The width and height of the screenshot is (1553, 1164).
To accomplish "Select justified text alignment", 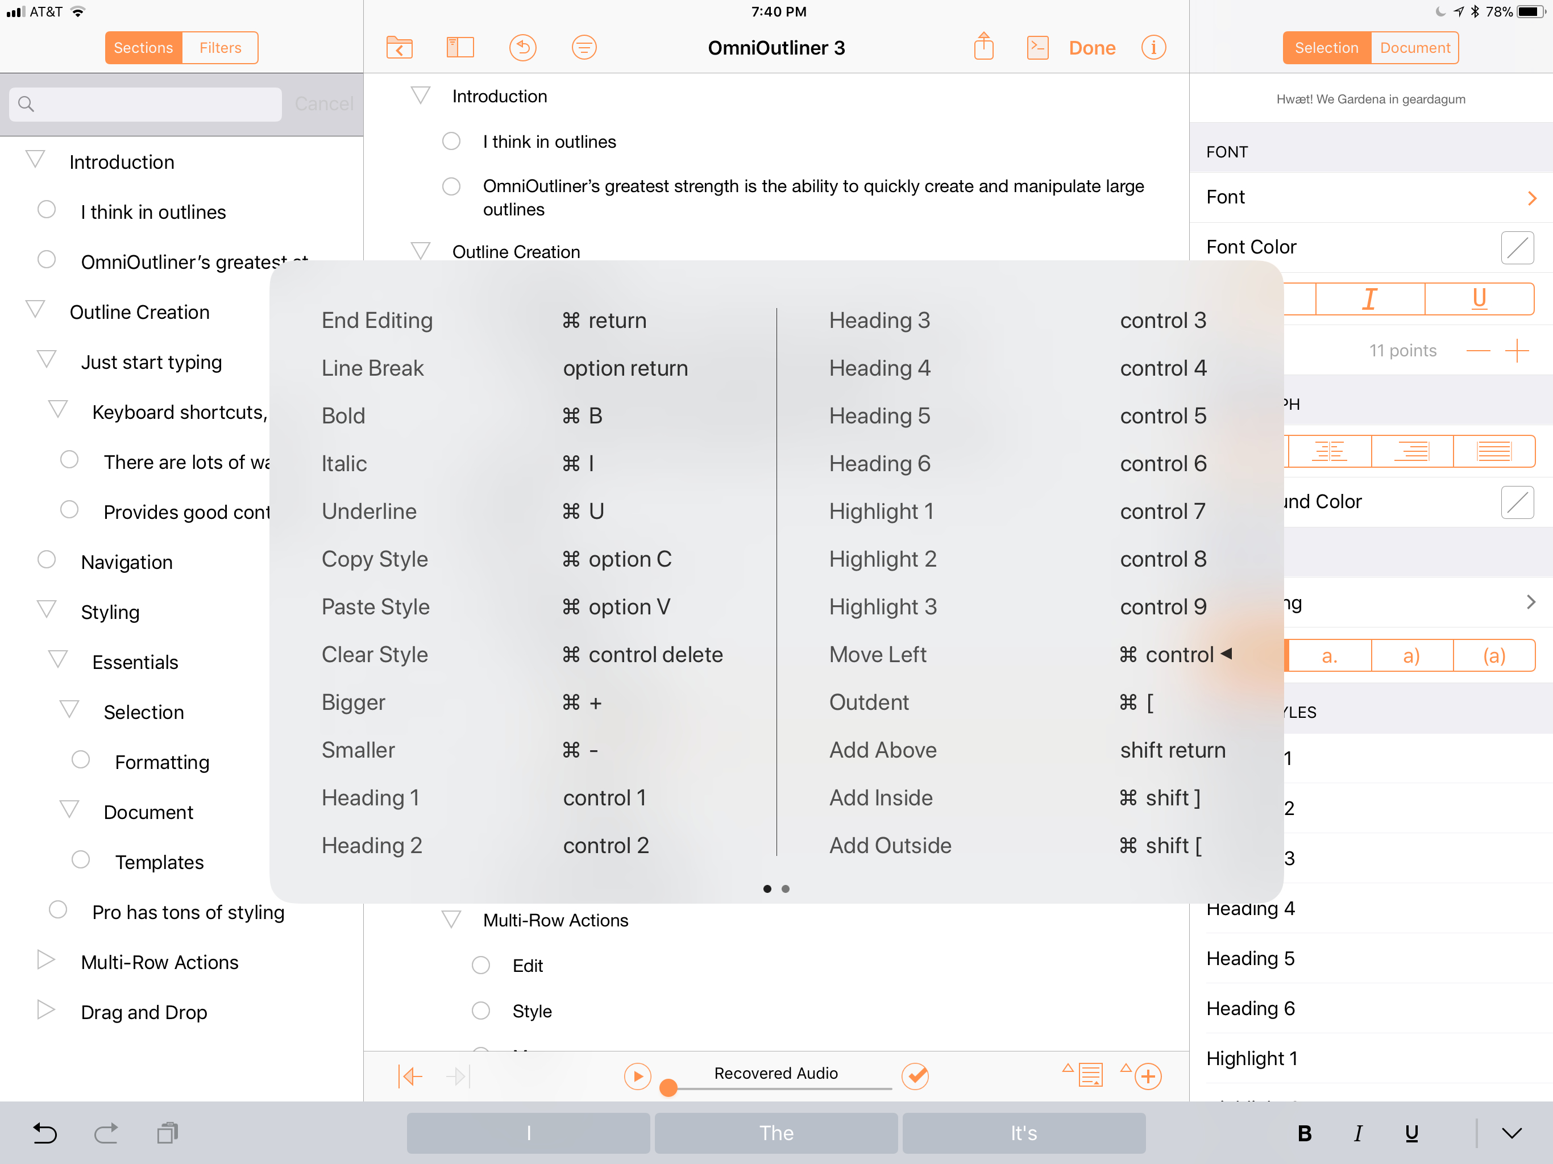I will pyautogui.click(x=1494, y=451).
